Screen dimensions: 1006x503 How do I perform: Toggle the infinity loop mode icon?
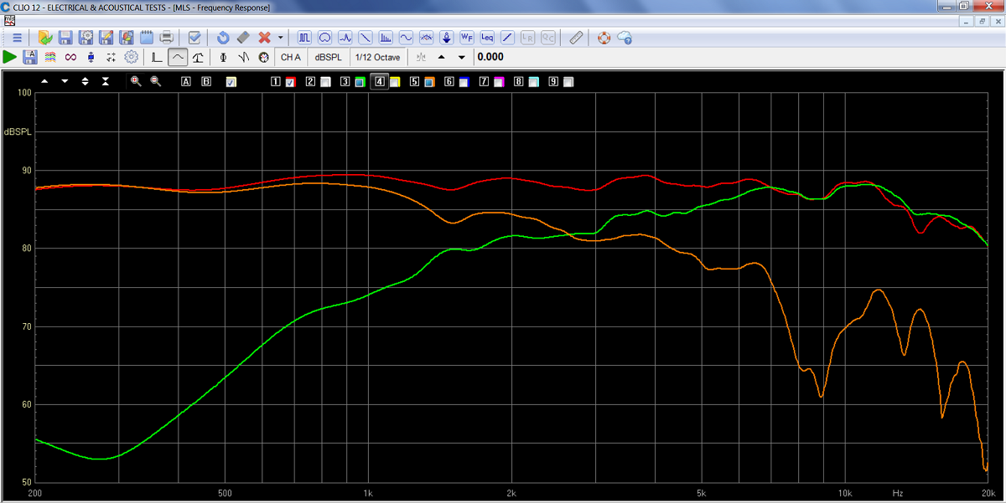tap(70, 57)
